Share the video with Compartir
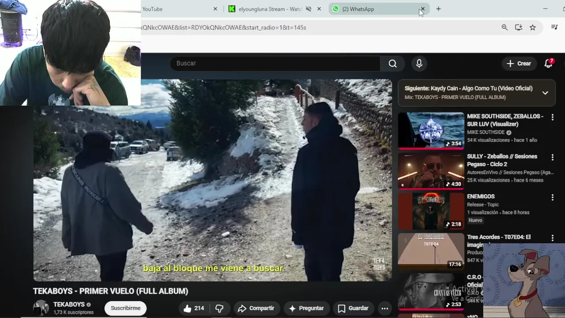Screen dimensions: 565x318 tap(256, 308)
